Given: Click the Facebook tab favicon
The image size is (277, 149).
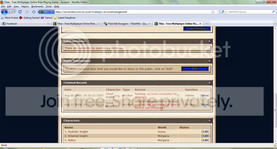Looking at the screenshot, I should (4, 24).
